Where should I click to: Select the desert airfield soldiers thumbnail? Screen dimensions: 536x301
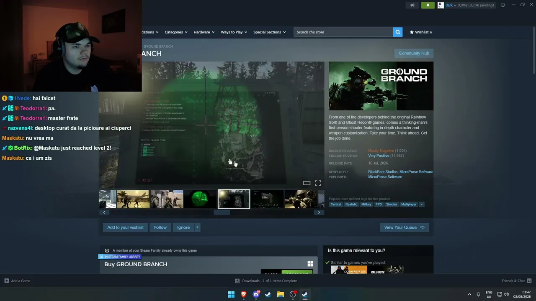(x=133, y=199)
